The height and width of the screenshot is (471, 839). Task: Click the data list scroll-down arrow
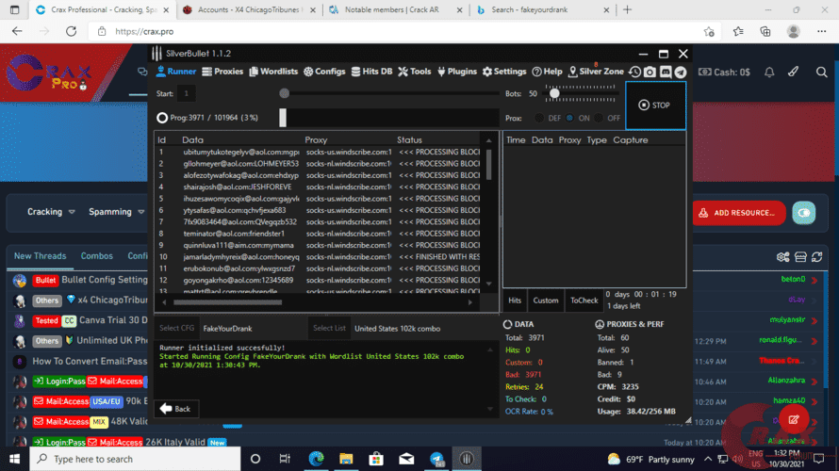coord(487,284)
